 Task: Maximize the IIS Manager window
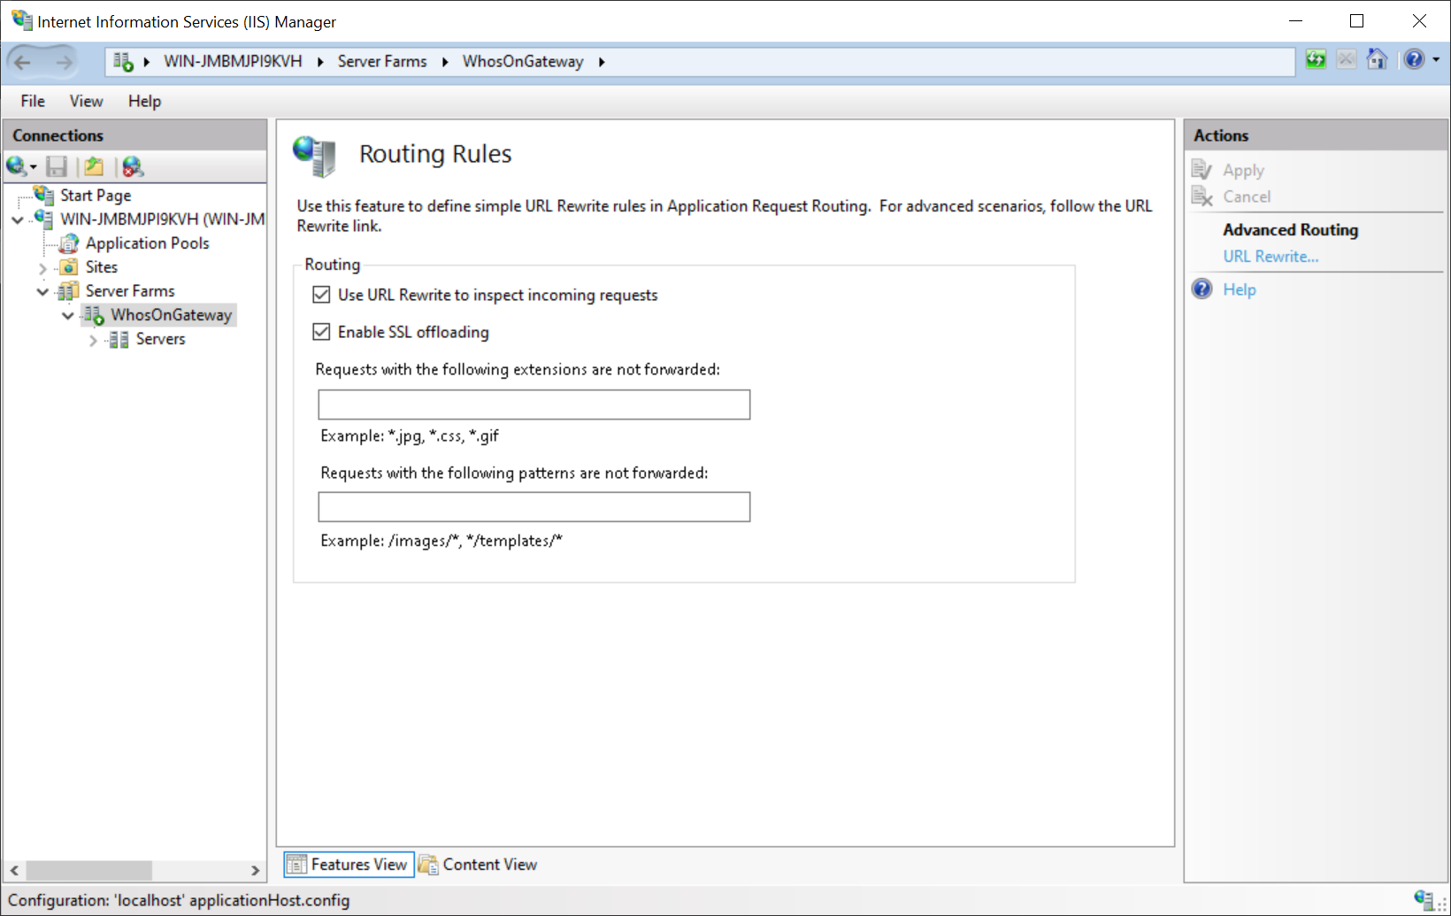tap(1356, 20)
